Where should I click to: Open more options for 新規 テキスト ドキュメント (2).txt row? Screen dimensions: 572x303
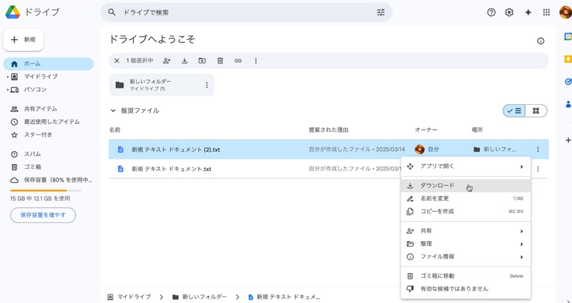(x=538, y=150)
